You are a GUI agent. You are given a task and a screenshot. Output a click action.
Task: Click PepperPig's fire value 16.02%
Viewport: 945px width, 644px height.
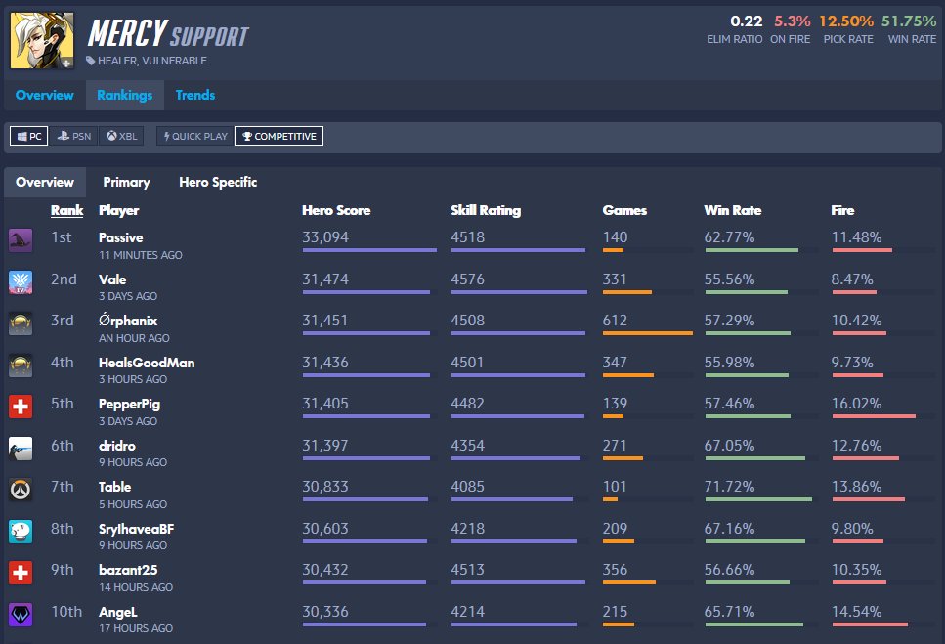click(x=856, y=404)
